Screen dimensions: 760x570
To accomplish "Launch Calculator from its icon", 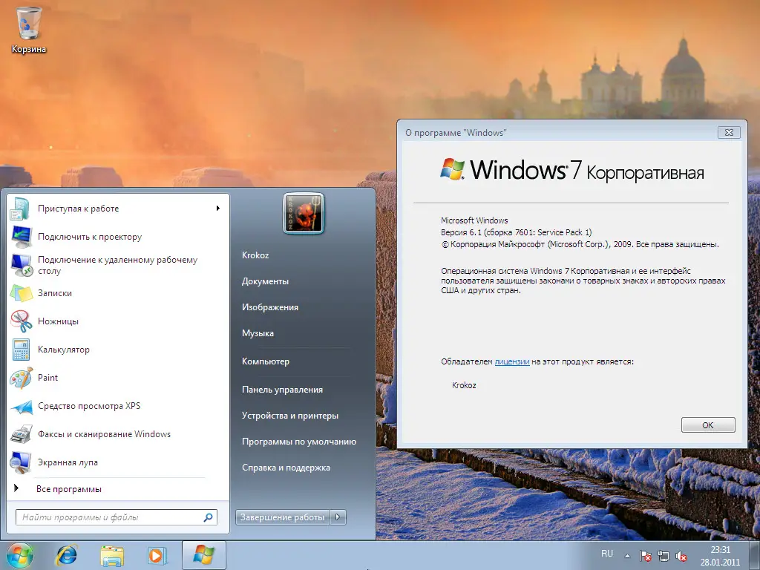I will pyautogui.click(x=21, y=350).
